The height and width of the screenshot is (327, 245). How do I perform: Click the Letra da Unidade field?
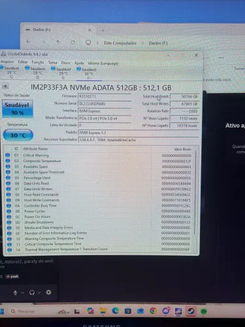[105, 126]
